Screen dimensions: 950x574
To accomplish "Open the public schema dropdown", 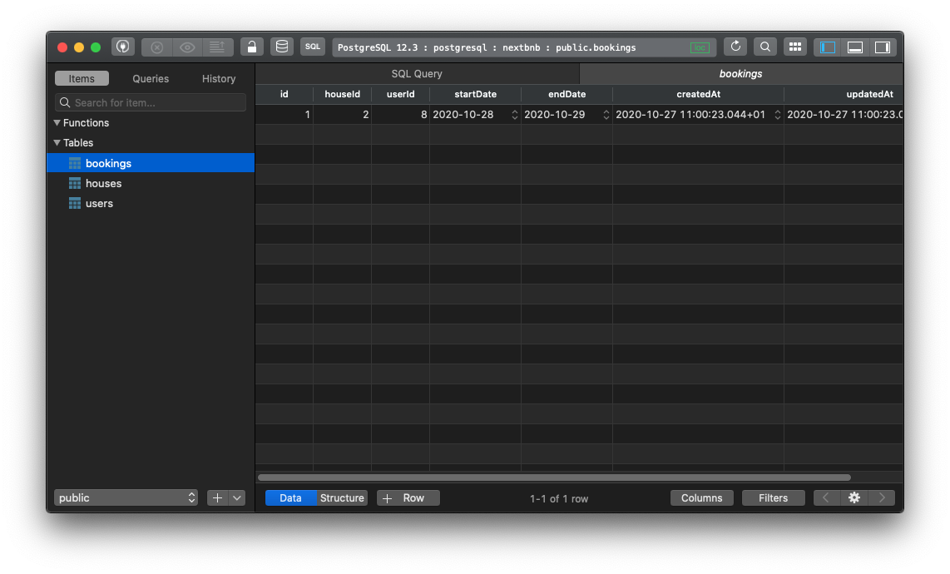I will (126, 497).
